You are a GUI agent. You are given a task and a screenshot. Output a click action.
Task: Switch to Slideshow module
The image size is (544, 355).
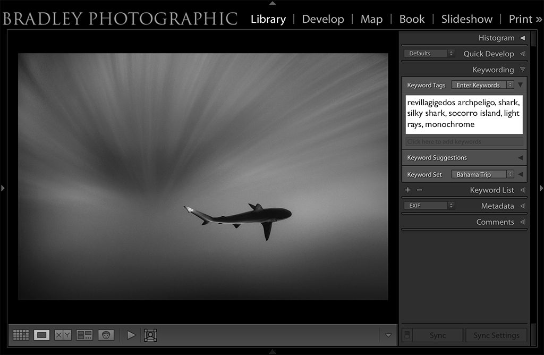coord(466,19)
